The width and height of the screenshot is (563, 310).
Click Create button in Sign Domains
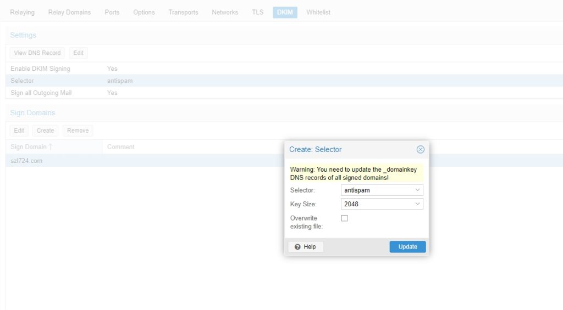point(45,131)
